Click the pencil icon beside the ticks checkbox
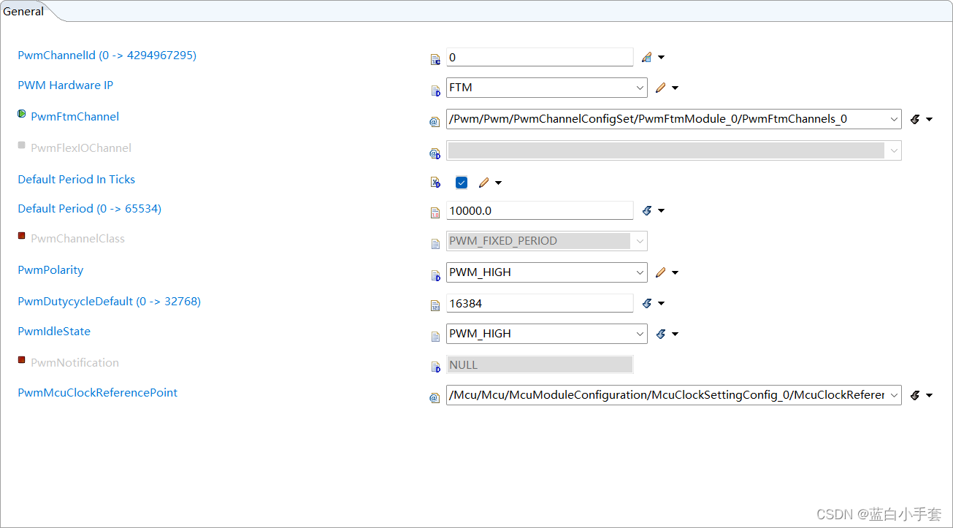 pos(483,183)
